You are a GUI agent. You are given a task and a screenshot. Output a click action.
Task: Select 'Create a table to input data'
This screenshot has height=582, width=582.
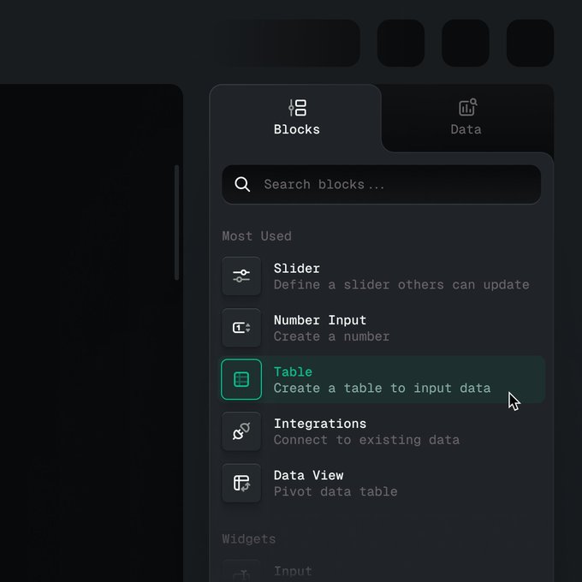[x=382, y=389]
